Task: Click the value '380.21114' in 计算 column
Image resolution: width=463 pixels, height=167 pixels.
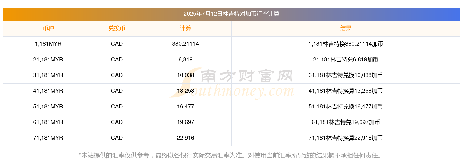Action: [185, 44]
